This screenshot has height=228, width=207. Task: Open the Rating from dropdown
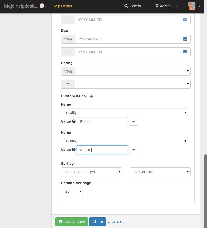[133, 71]
